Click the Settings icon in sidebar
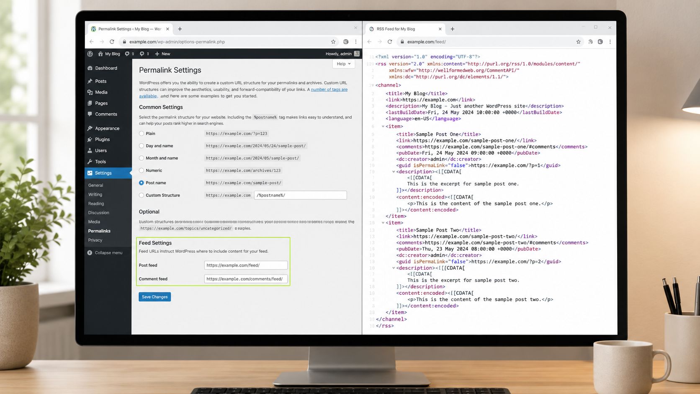Screen dimensions: 700x394 pyautogui.click(x=90, y=173)
